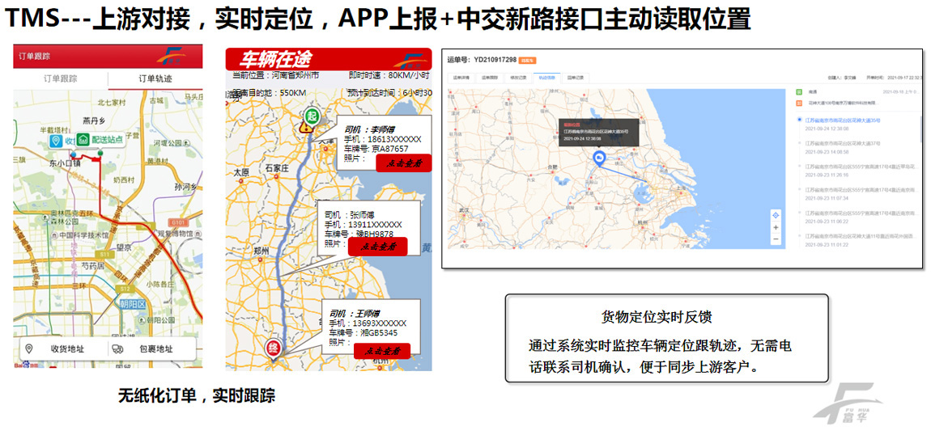Zoom in using the map plus button
This screenshot has width=931, height=435.
click(776, 228)
